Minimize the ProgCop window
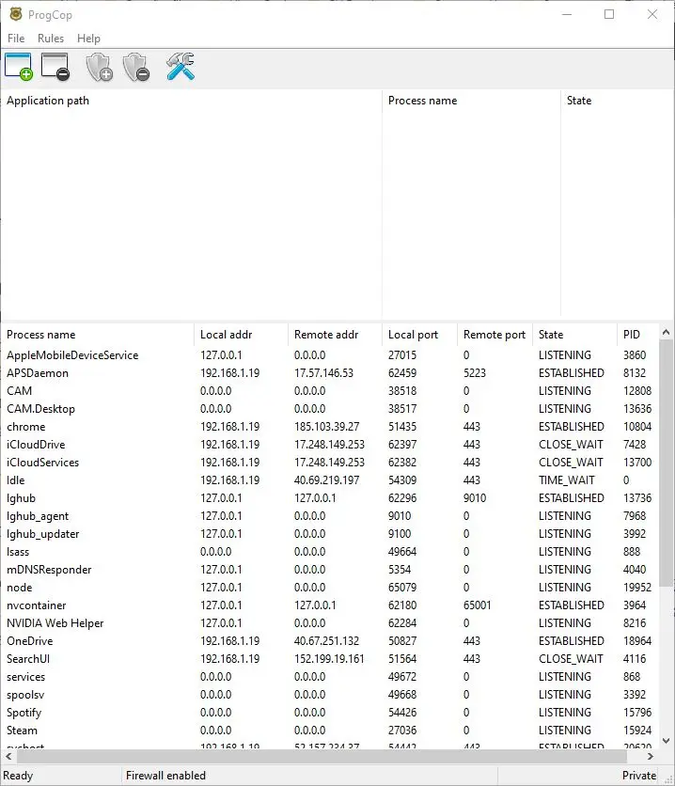This screenshot has height=786, width=675. [x=567, y=14]
